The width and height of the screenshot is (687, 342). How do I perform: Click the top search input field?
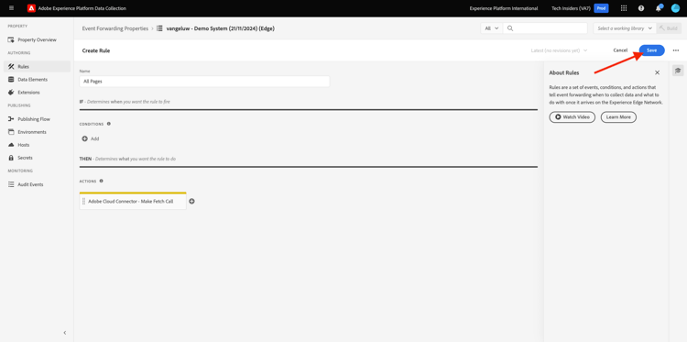click(x=545, y=28)
